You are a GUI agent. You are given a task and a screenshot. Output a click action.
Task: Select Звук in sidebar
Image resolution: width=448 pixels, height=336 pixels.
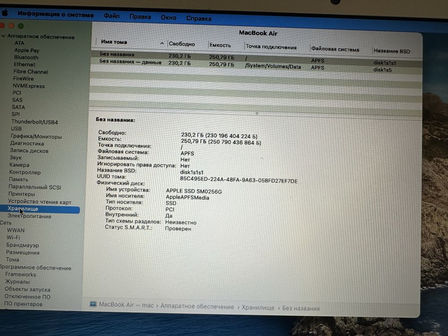[15, 157]
